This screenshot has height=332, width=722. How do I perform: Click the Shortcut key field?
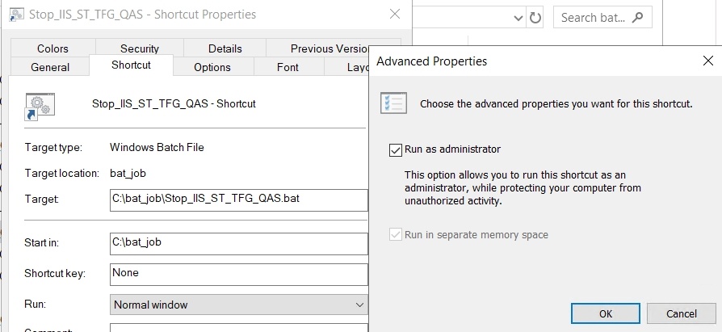coord(238,275)
